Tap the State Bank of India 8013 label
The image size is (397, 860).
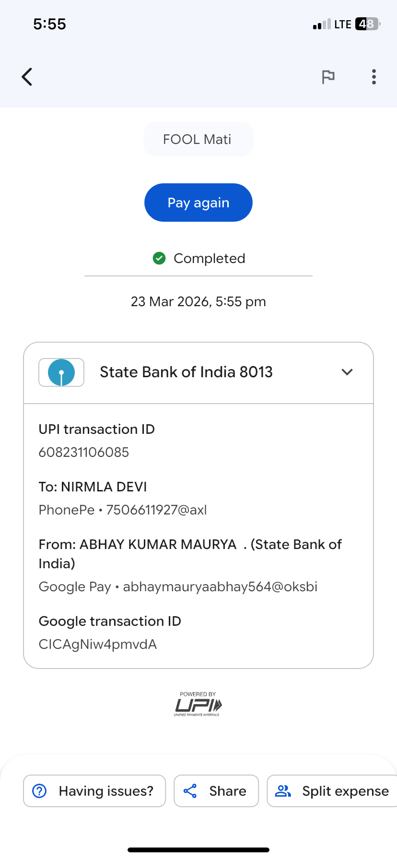point(186,372)
